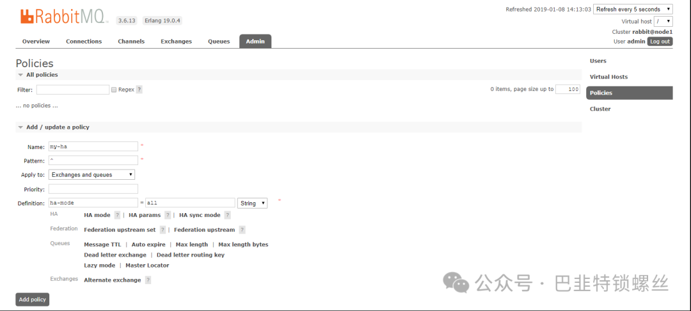691x311 pixels.
Task: Open help icon for Alternate exchange
Action: coord(148,280)
